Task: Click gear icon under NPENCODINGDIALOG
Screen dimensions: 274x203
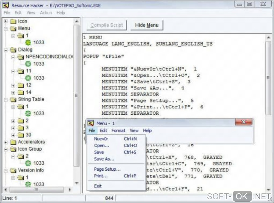Action: click(x=28, y=64)
